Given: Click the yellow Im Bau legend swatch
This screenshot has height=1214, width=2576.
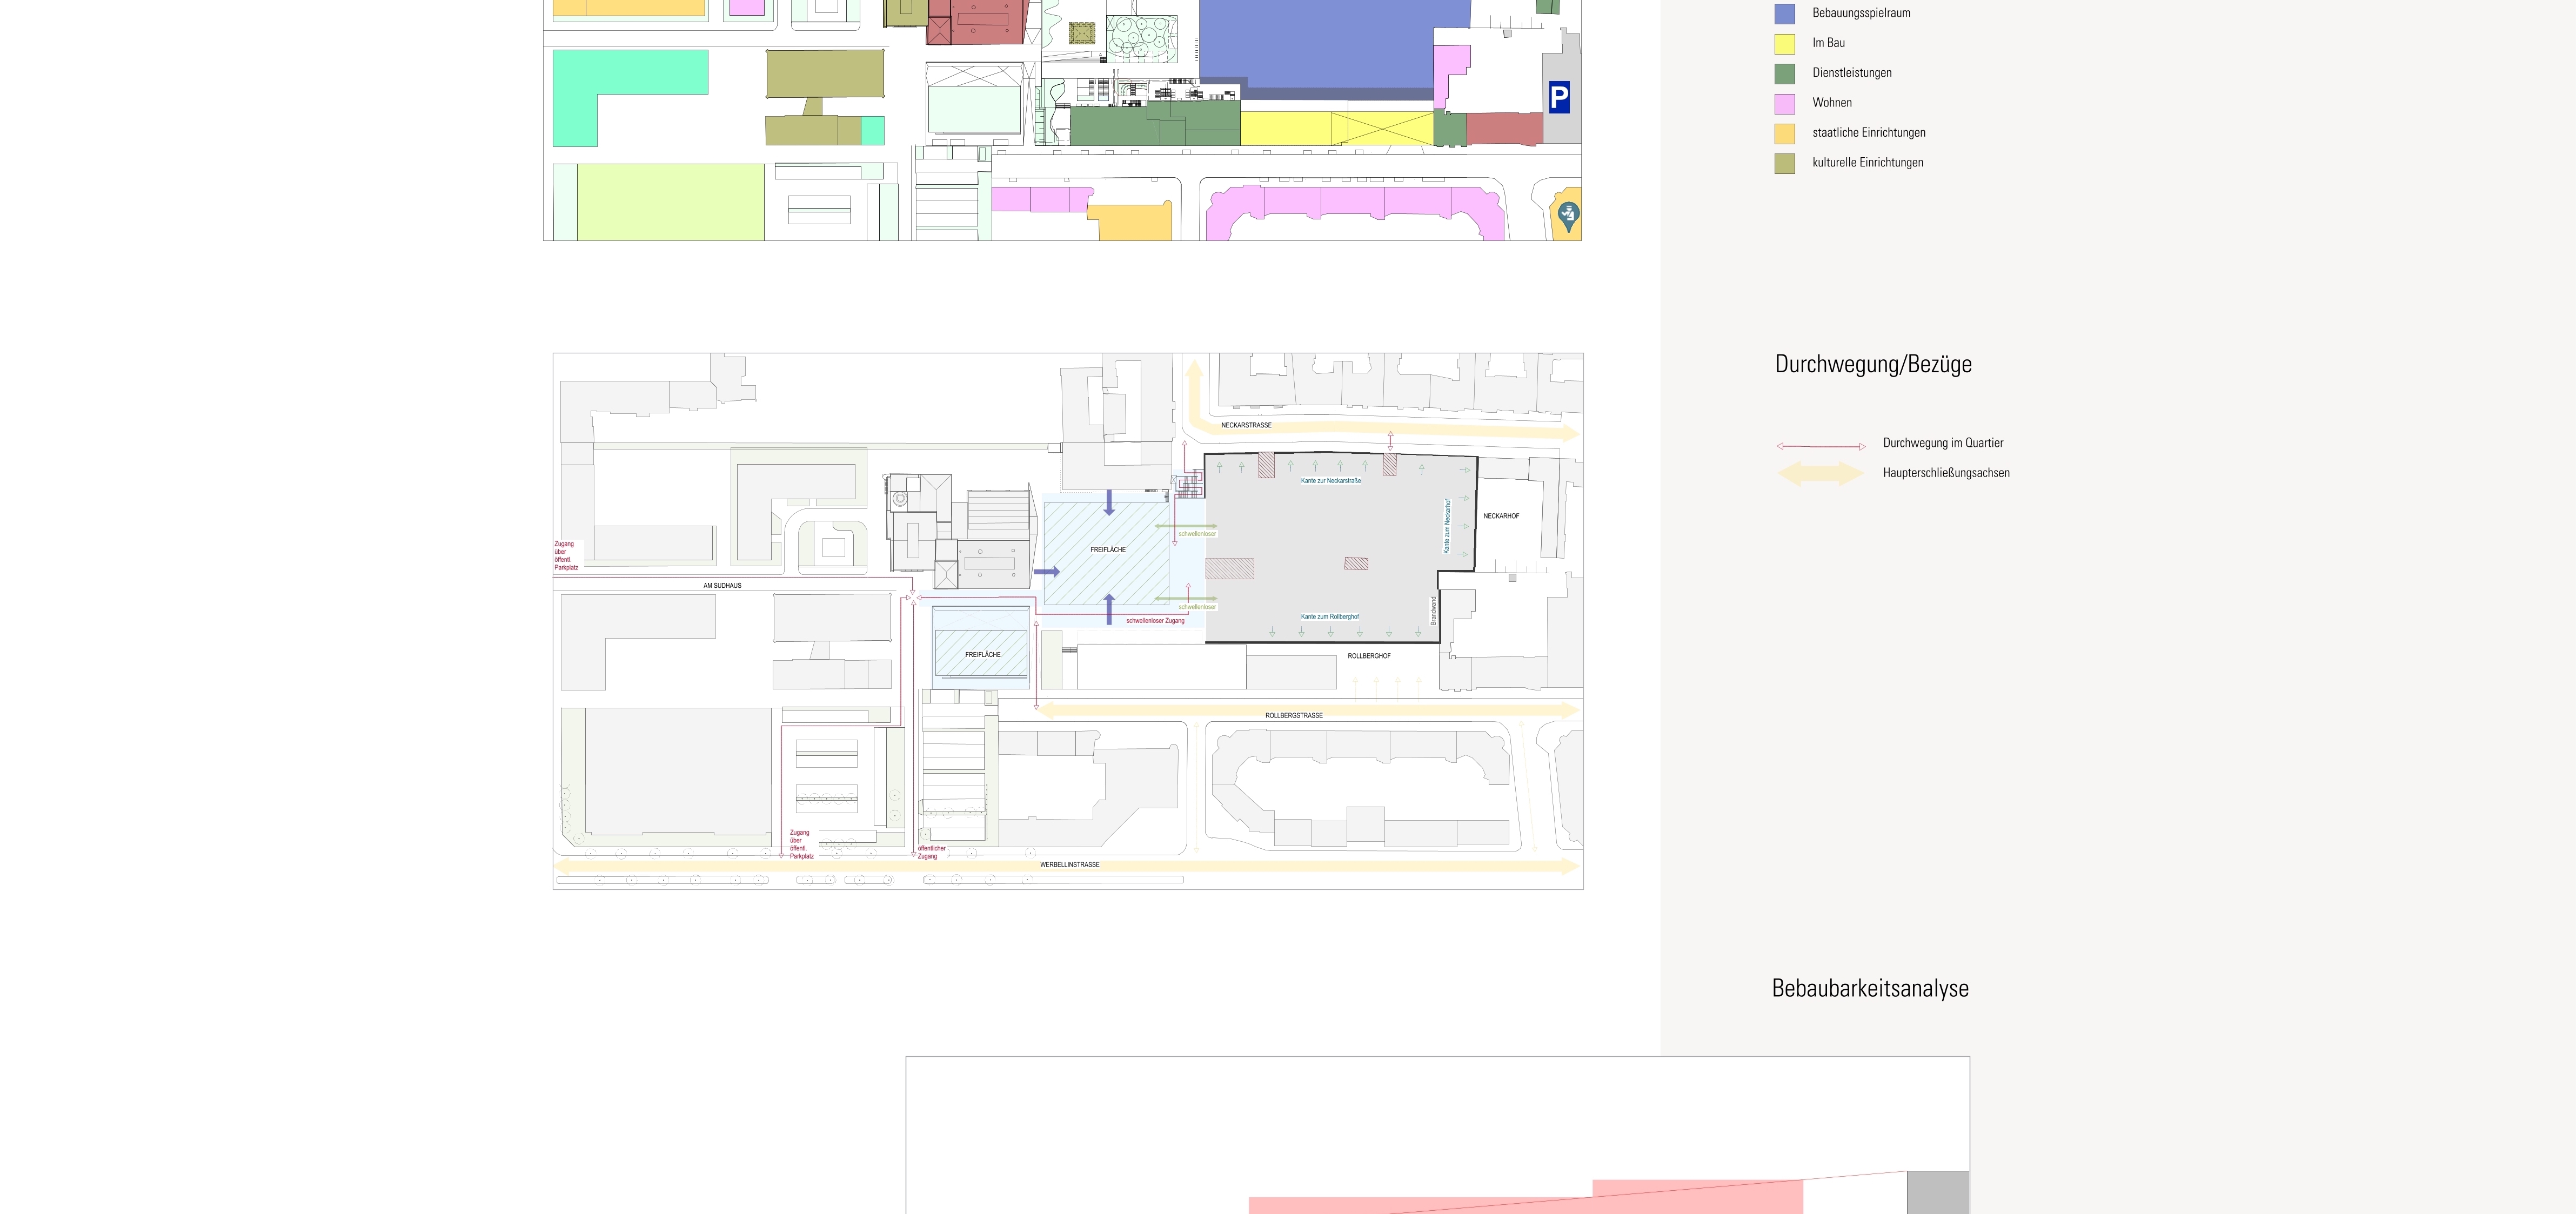Looking at the screenshot, I should [x=1784, y=44].
